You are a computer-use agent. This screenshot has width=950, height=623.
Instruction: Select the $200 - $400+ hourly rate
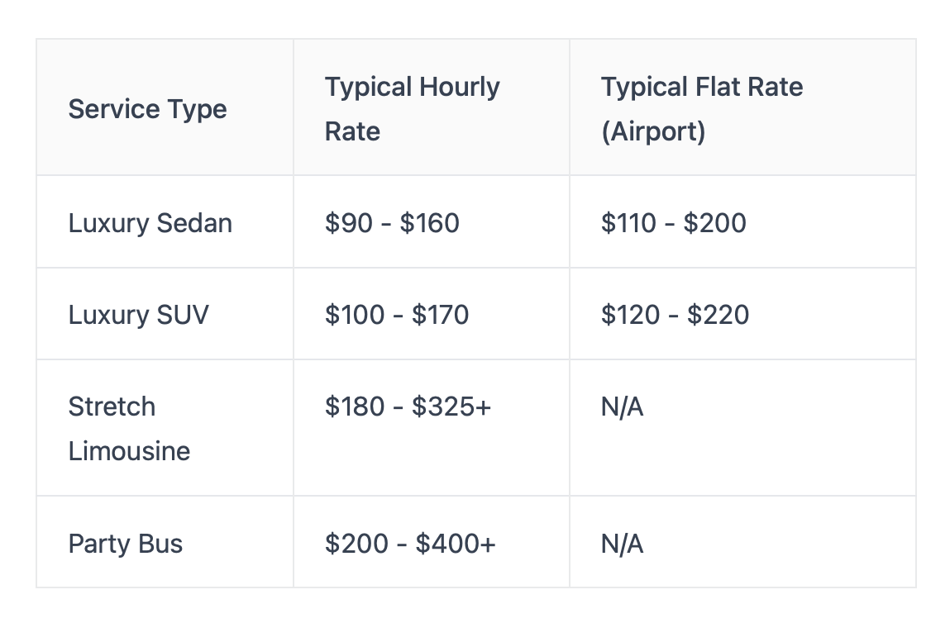click(410, 544)
